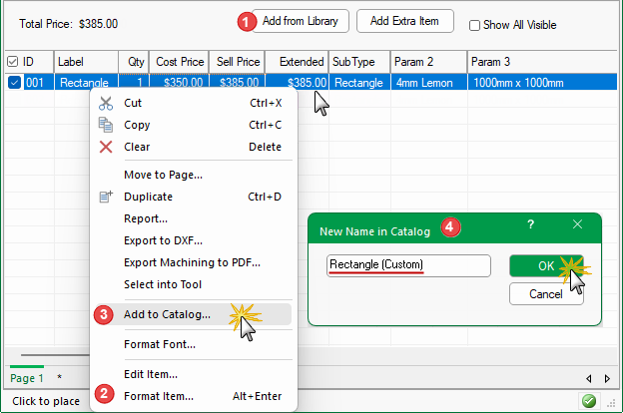623x413 pixels.
Task: Click the catalog name text field
Action: point(408,265)
